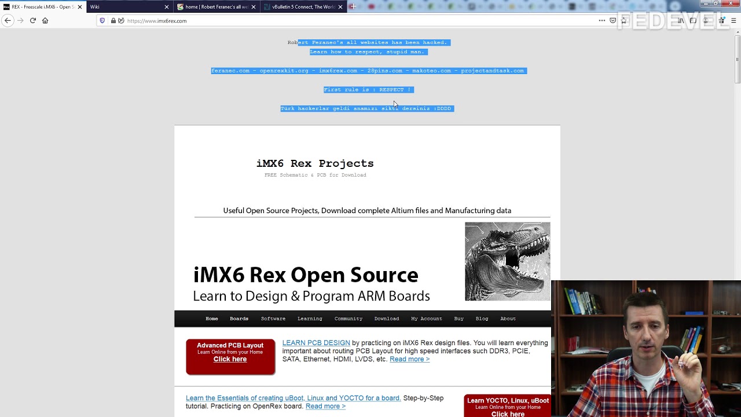Bookmark this page with star icon
This screenshot has height=417, width=741.
tap(624, 20)
